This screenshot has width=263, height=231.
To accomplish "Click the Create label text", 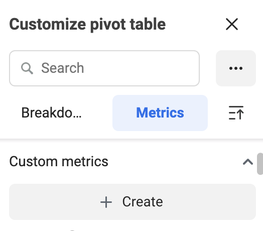I will click(x=143, y=201).
